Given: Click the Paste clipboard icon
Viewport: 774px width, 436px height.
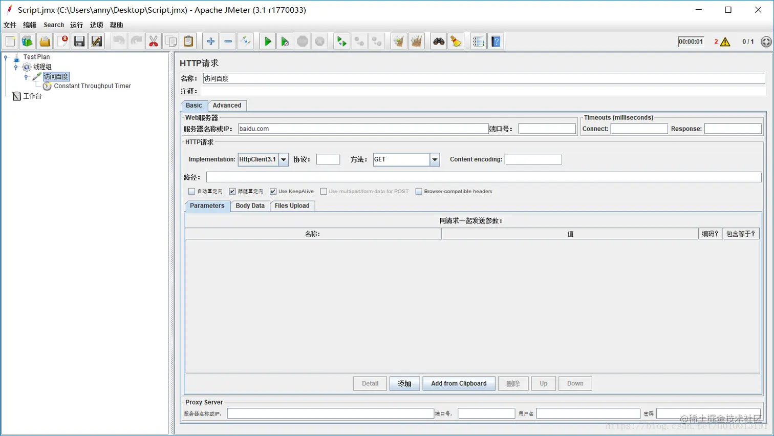Looking at the screenshot, I should point(188,41).
